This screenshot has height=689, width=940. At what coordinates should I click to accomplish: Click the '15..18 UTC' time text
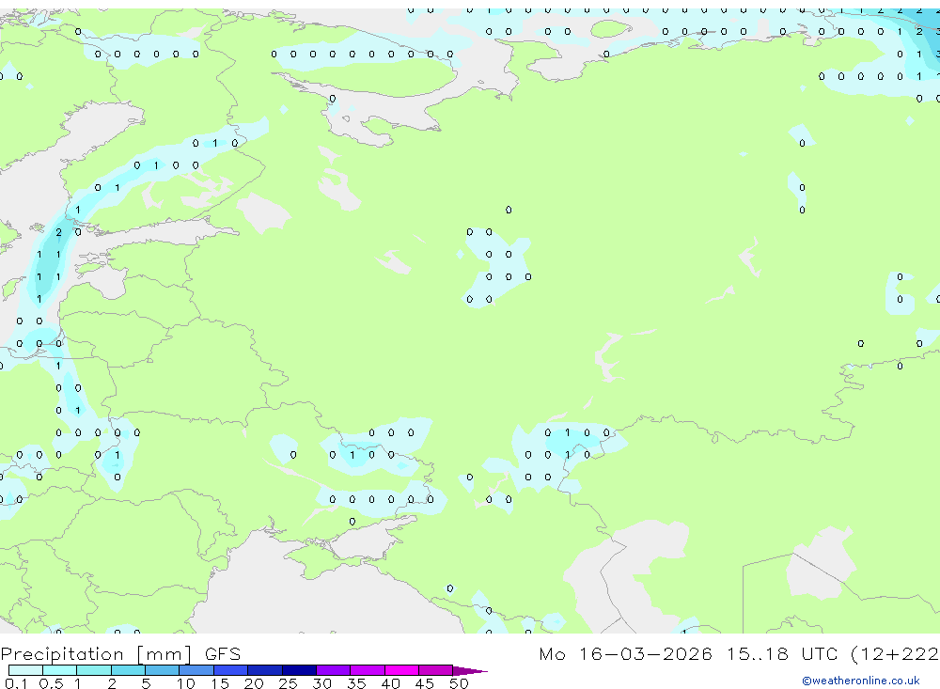(x=783, y=653)
